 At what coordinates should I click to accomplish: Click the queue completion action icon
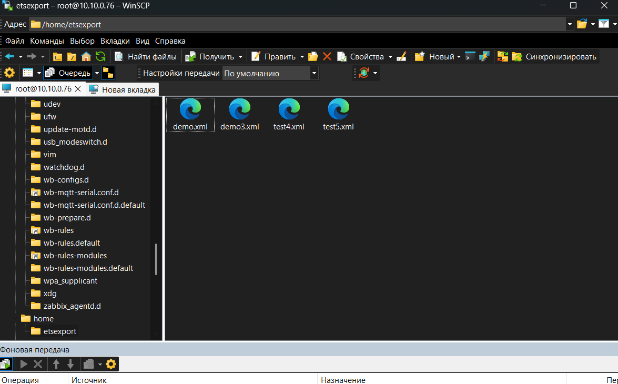89,364
